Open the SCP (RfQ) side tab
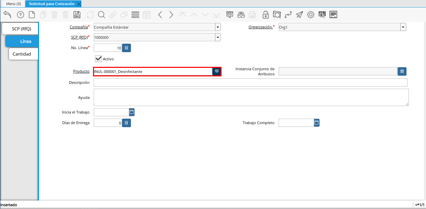This screenshot has height=209, width=426. 20,29
